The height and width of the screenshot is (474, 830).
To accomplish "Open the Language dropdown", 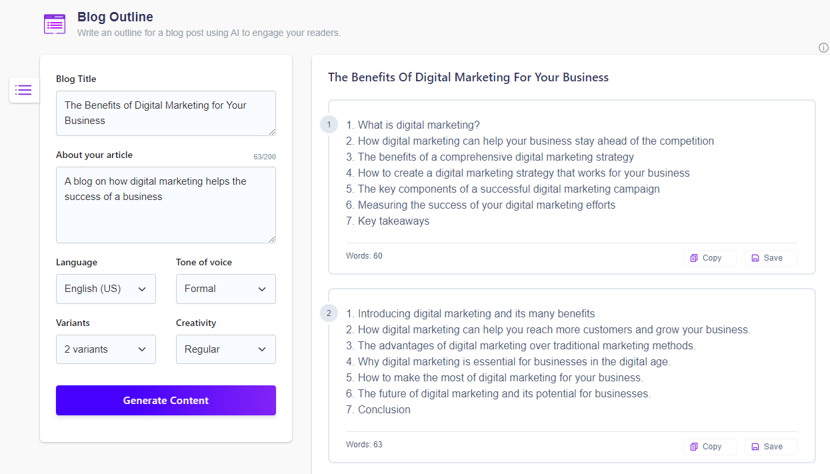I will [105, 289].
